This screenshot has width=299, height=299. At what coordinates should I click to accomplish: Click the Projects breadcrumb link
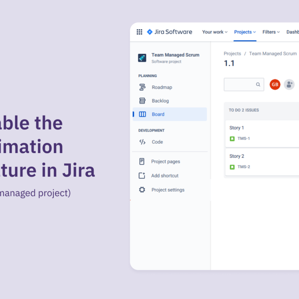point(232,54)
